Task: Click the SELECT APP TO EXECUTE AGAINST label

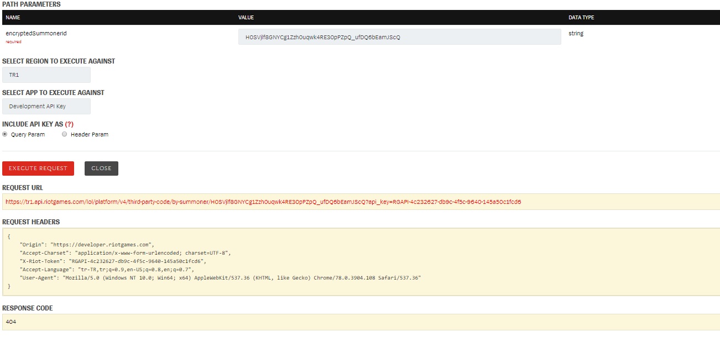Action: 53,93
